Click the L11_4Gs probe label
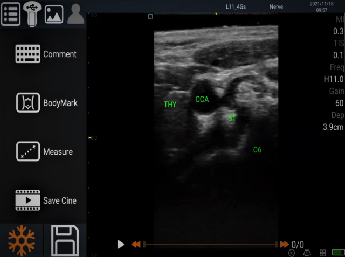 pos(237,7)
